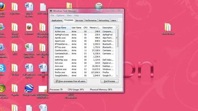Image resolution: width=198 pixels, height=111 pixels.
Task: Open the Options menu in Task Manager
Action: (60, 15)
